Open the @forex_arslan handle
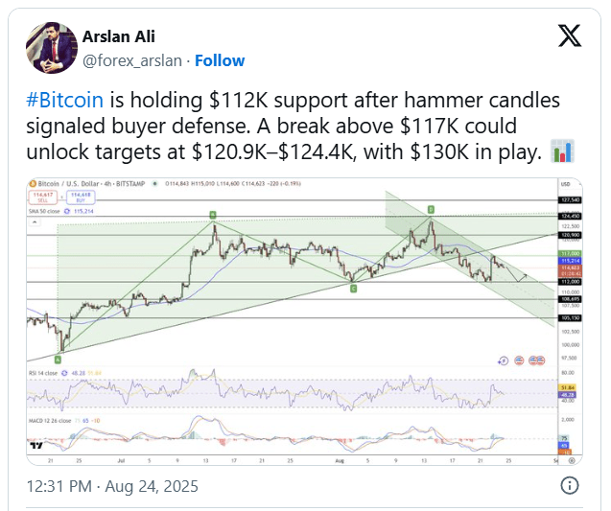611x511 pixels. coord(132,60)
